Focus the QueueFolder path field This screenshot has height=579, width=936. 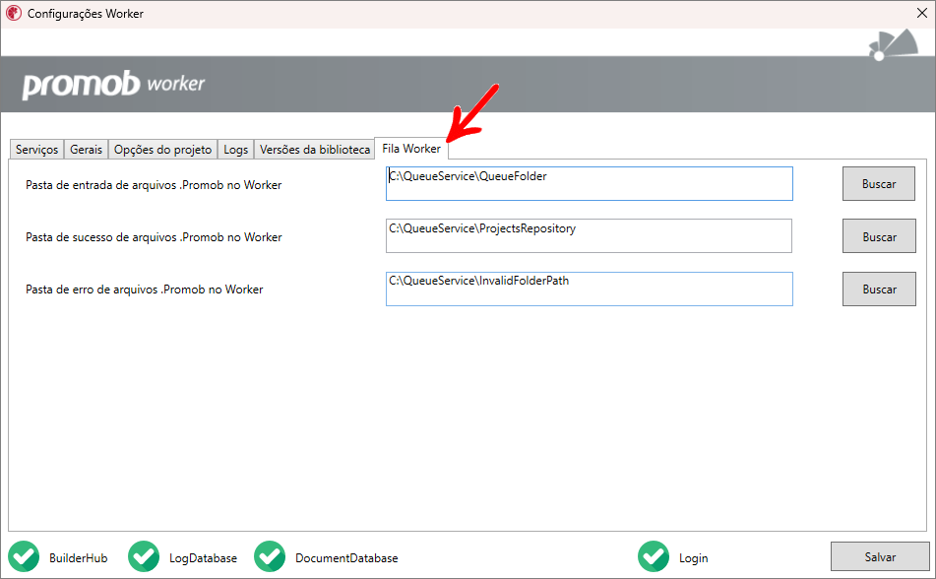[590, 183]
